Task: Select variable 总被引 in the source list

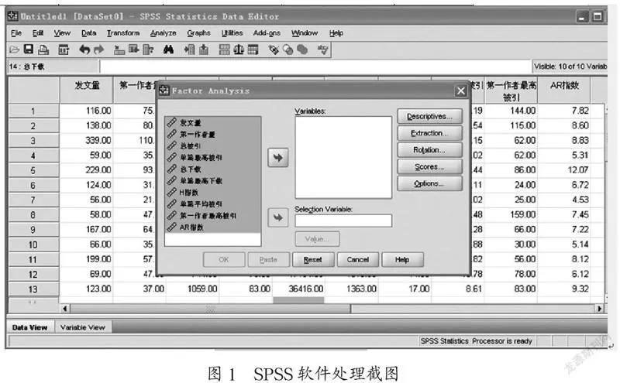Action: [x=212, y=146]
